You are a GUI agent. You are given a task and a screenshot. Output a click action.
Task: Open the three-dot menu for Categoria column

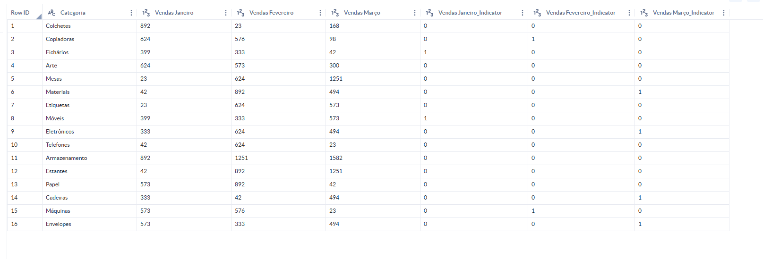pos(131,13)
